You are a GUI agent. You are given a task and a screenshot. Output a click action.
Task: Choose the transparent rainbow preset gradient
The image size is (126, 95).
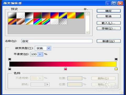click(x=46, y=21)
